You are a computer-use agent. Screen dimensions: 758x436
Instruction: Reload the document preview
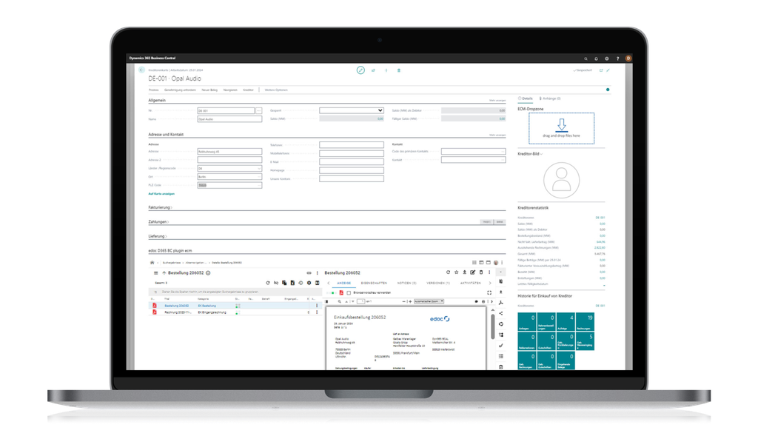point(448,272)
